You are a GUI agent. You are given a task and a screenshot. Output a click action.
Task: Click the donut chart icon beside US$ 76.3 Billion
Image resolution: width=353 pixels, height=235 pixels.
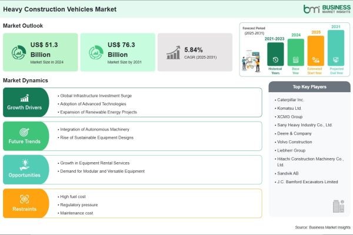coord(96,52)
